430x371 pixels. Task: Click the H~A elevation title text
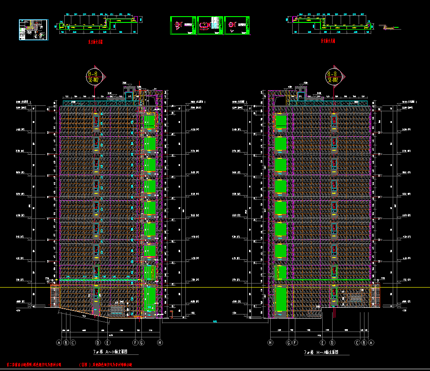321,353
